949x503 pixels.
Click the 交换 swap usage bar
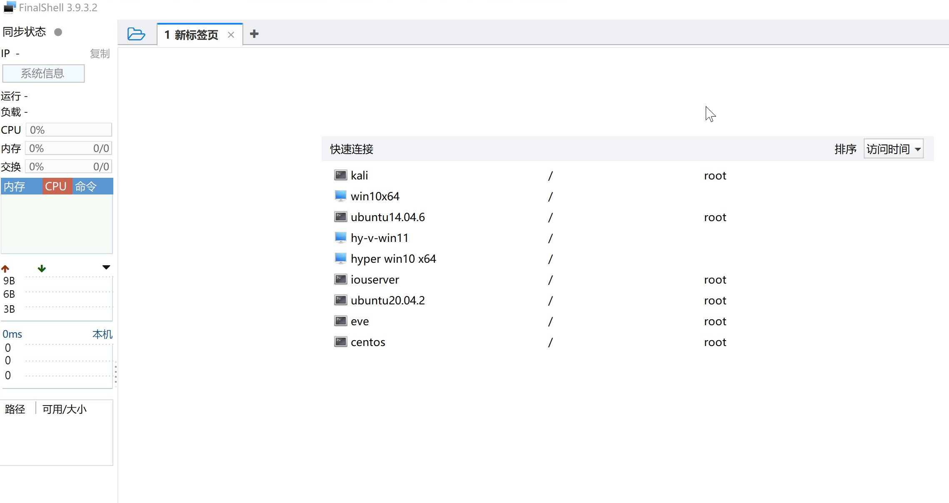point(69,167)
